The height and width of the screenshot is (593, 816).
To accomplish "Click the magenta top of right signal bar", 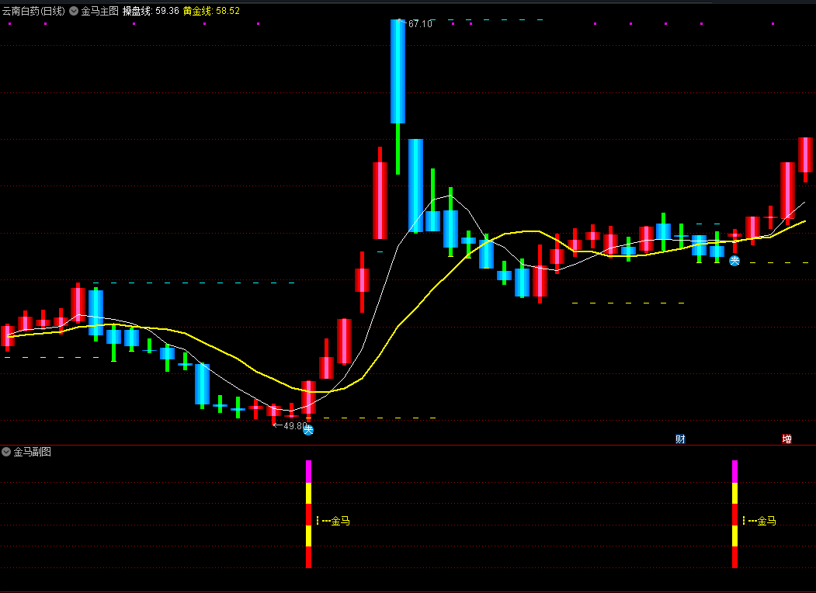I will [x=734, y=470].
